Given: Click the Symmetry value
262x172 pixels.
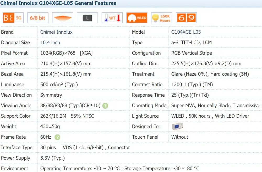Looking at the screenshot, I should (x=51, y=95).
